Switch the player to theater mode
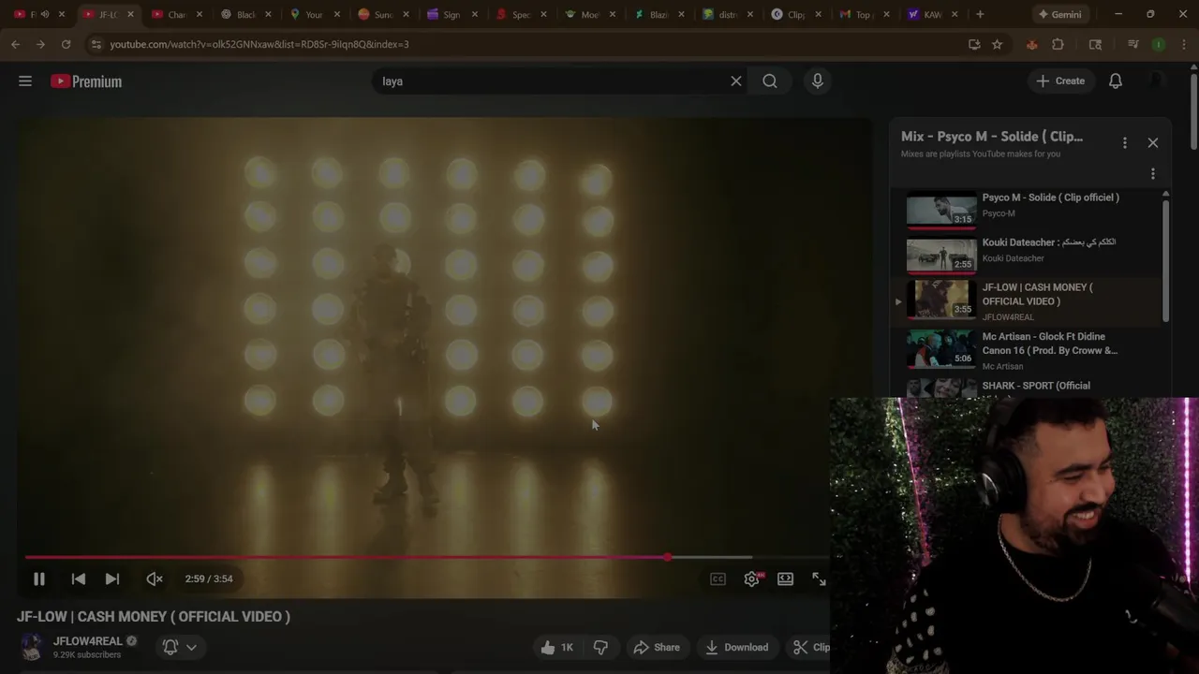The width and height of the screenshot is (1199, 674). 785,579
